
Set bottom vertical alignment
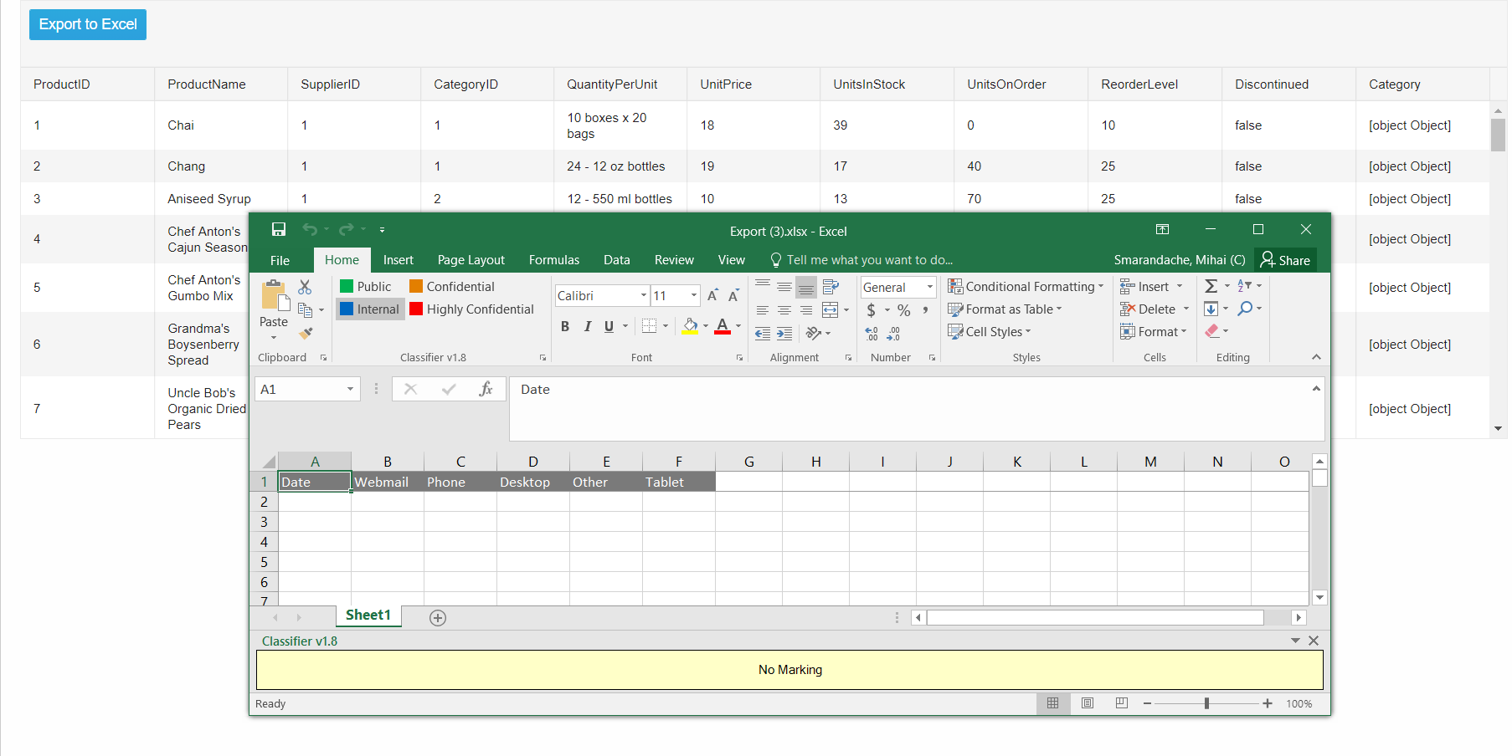click(806, 287)
